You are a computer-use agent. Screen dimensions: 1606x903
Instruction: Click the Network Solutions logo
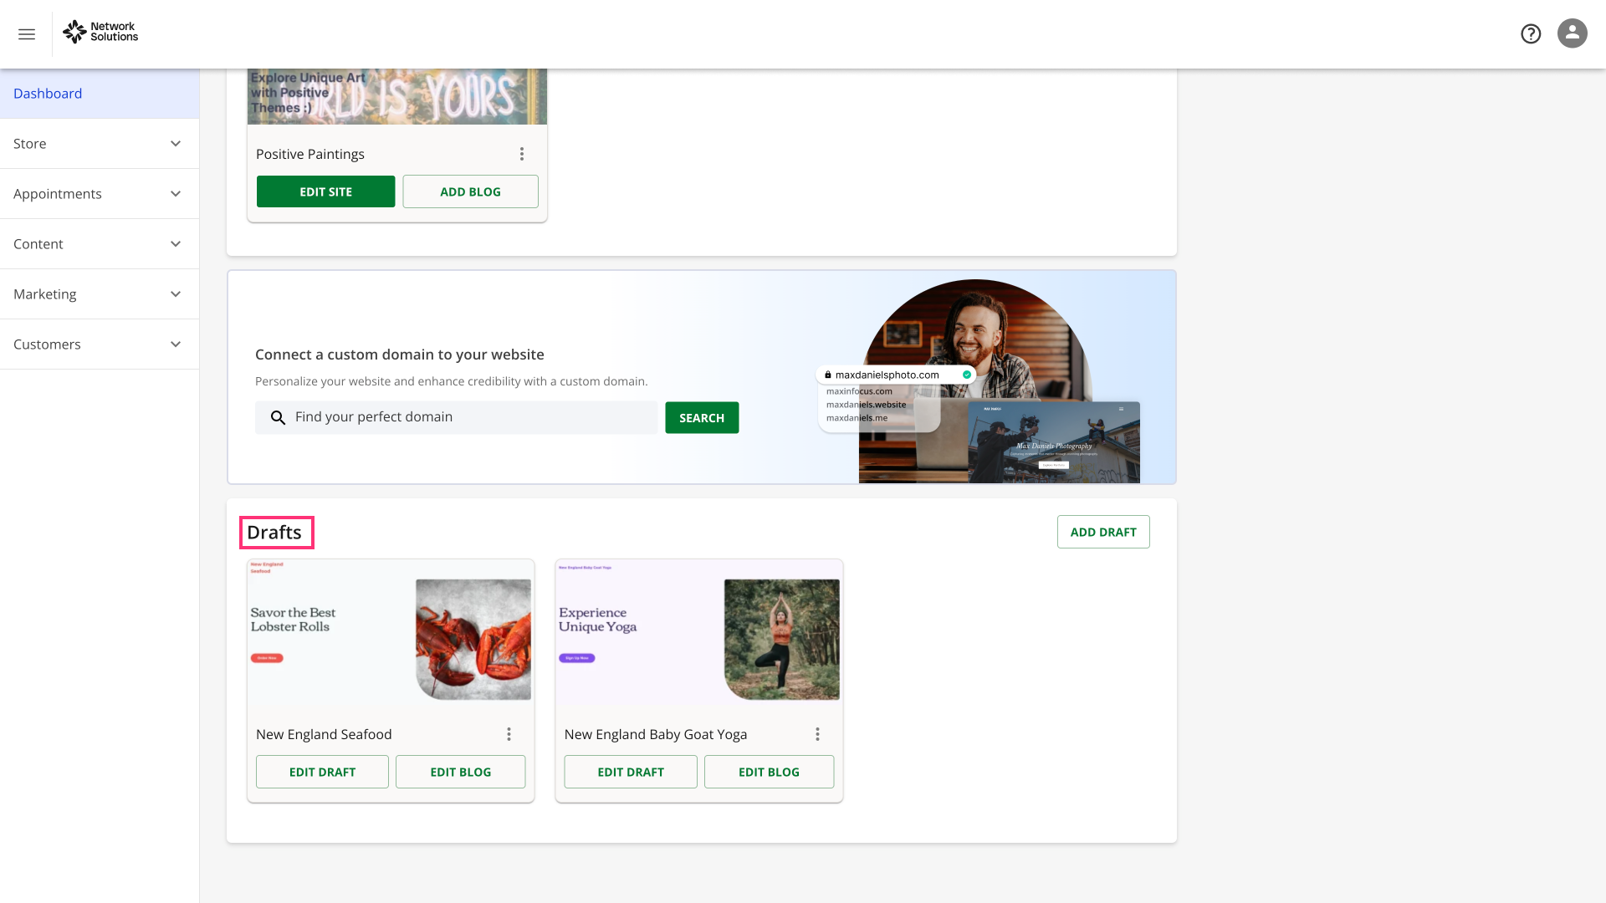click(100, 32)
